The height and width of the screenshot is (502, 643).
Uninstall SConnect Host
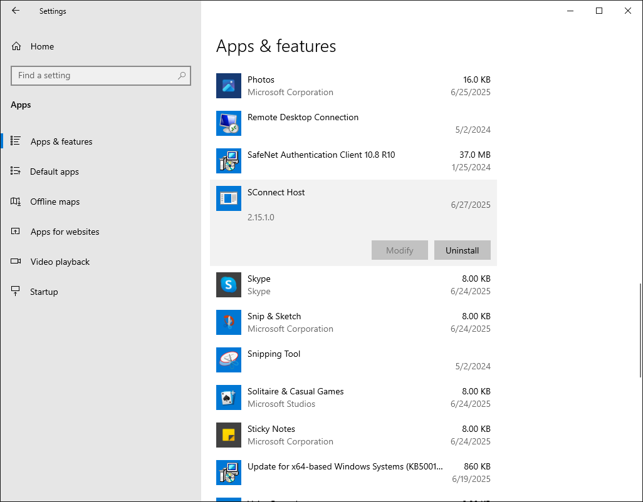[x=462, y=250]
